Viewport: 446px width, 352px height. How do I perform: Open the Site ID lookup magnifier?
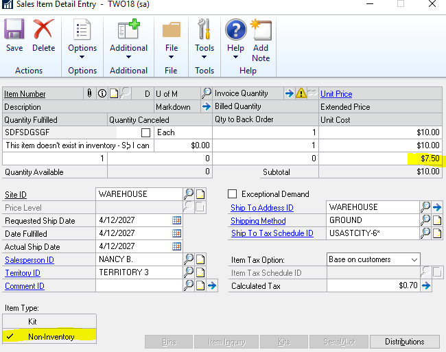(x=188, y=194)
